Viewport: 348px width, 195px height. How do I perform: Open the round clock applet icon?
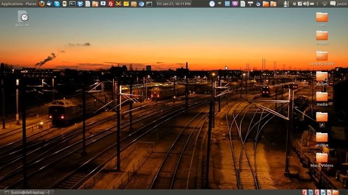pyautogui.click(x=212, y=4)
